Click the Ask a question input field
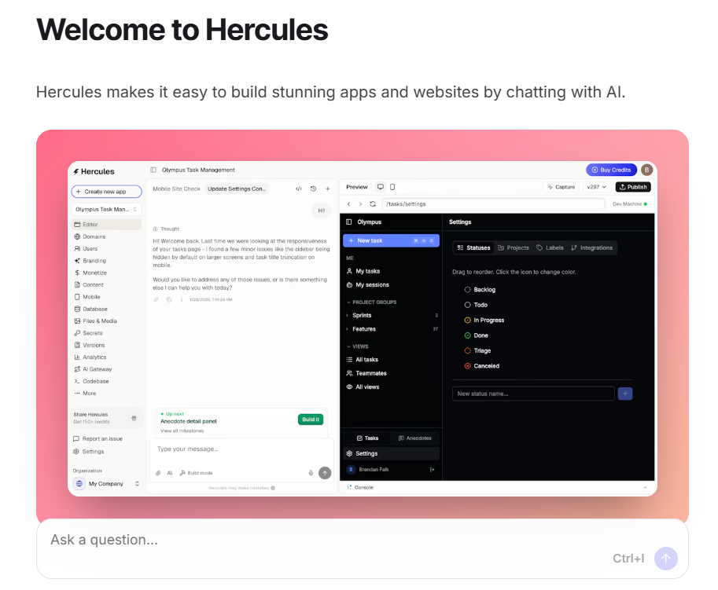 [x=315, y=541]
